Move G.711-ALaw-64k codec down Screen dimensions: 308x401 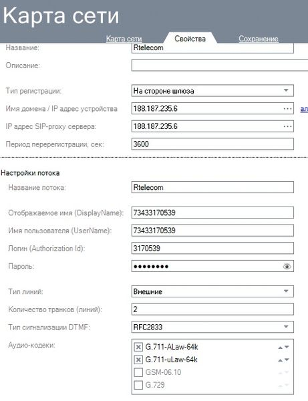coord(287,347)
